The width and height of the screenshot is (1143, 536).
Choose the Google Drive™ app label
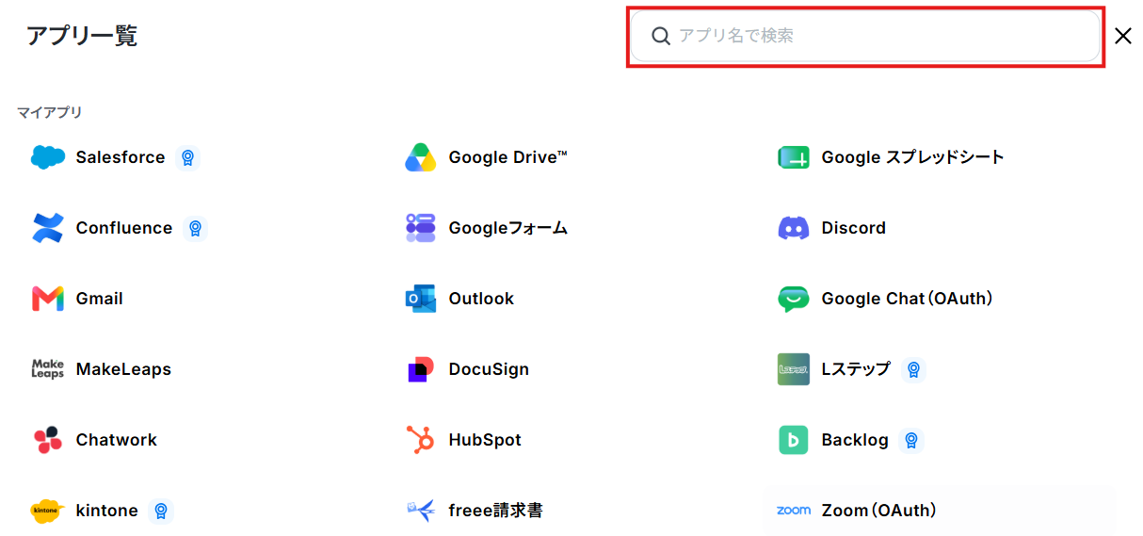[508, 157]
